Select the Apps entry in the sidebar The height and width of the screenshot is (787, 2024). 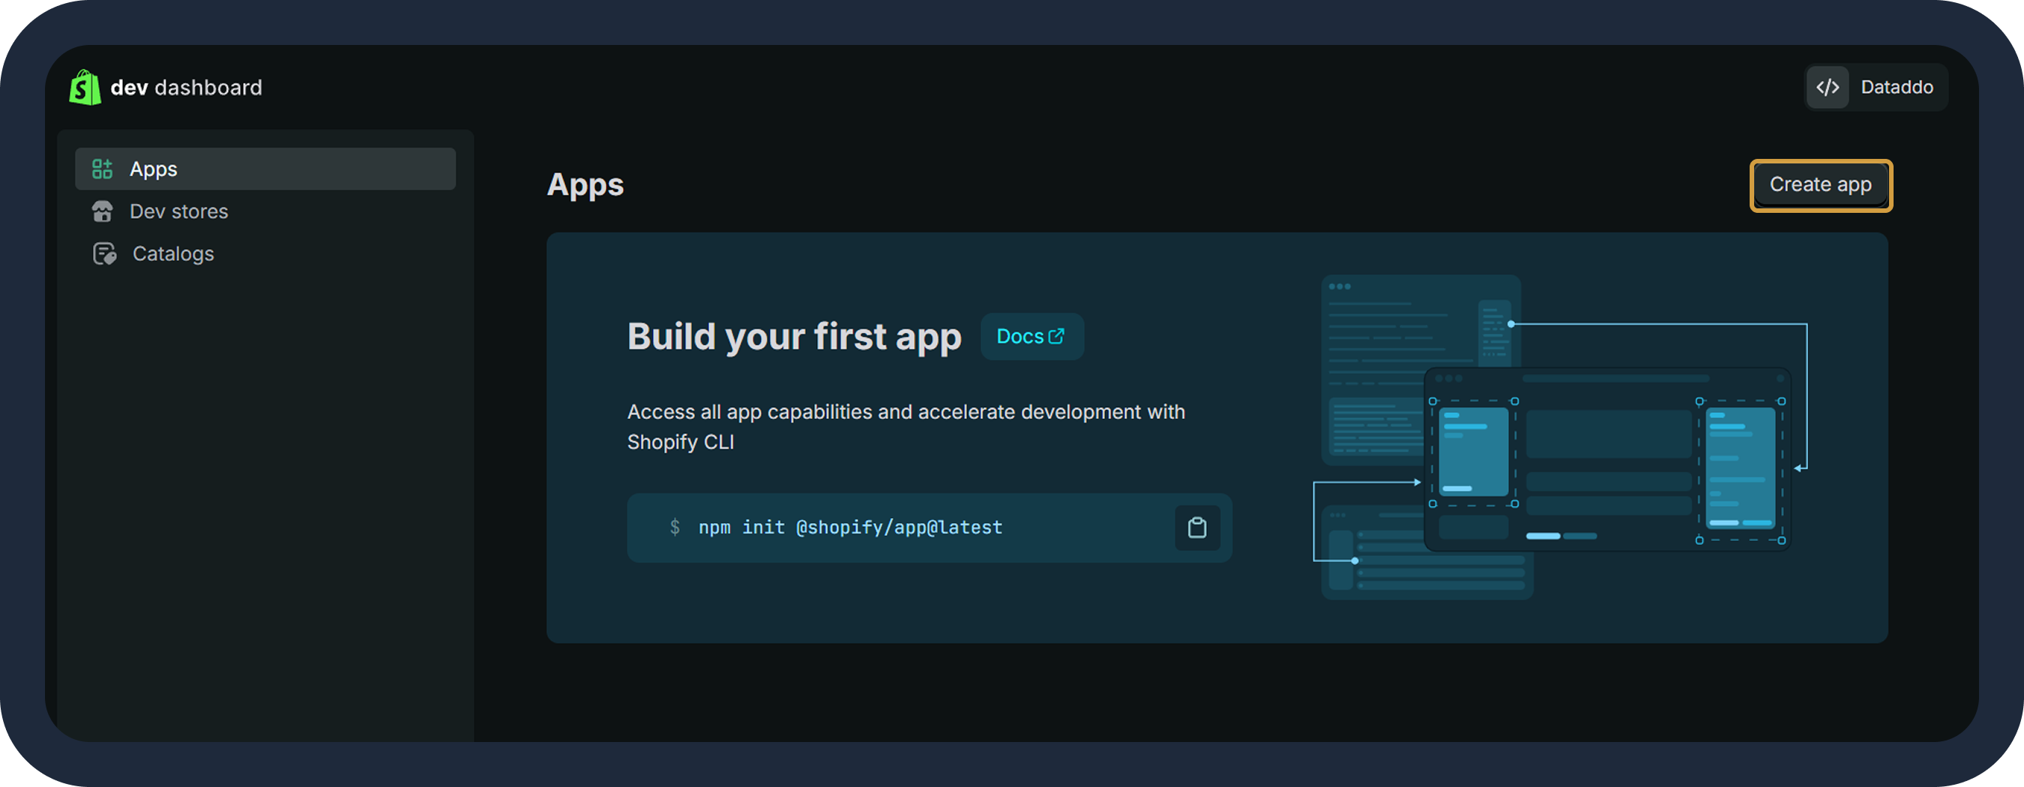(x=154, y=168)
